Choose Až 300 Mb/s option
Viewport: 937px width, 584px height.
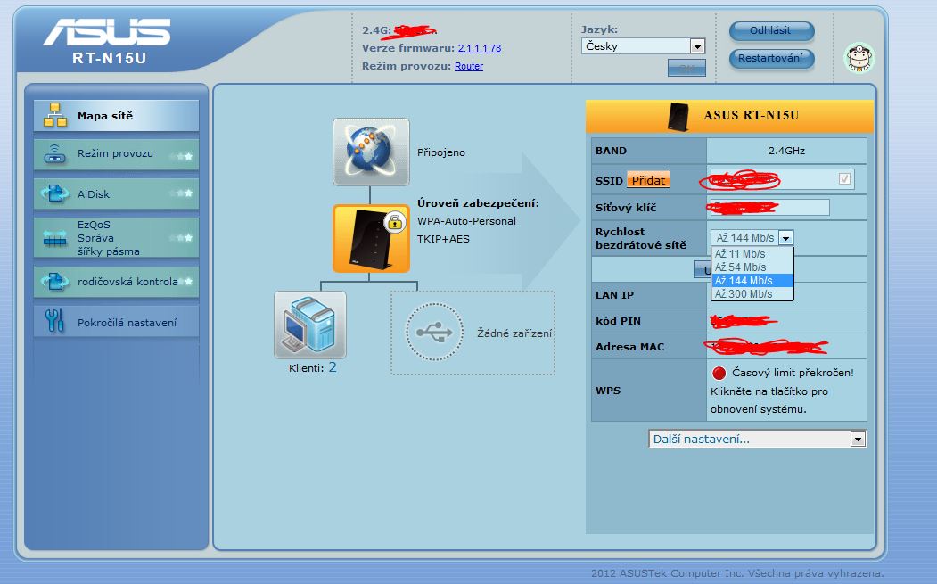[752, 294]
